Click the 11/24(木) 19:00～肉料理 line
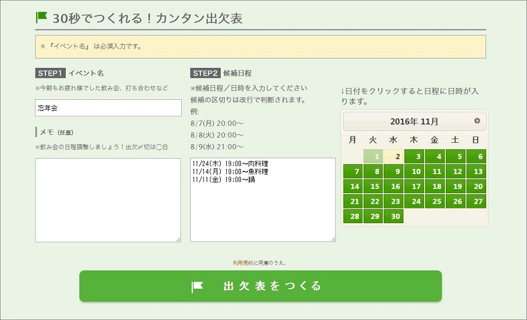 point(230,164)
